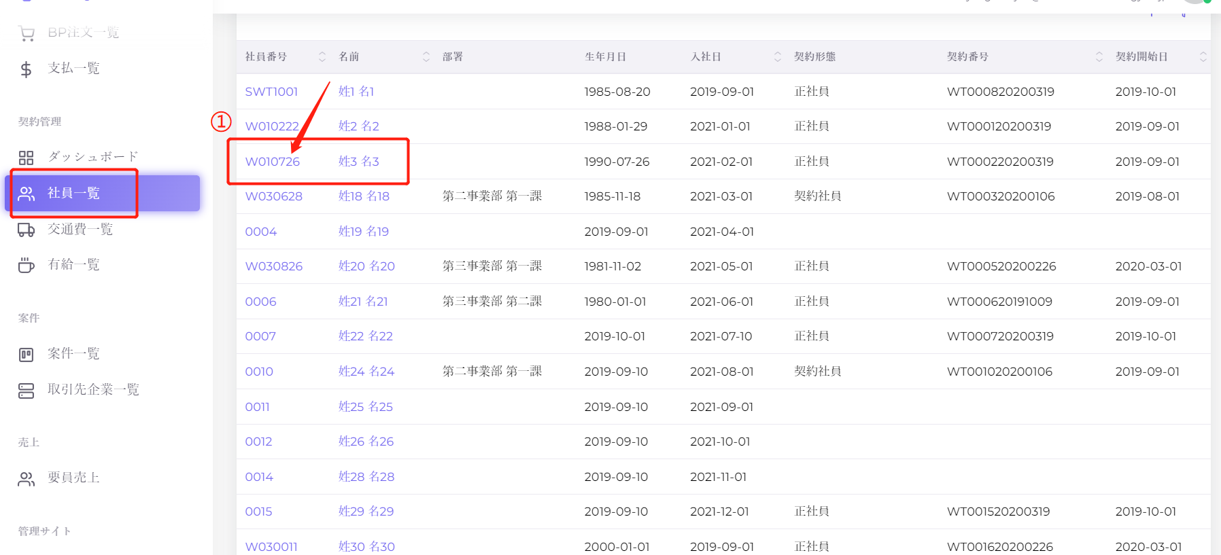Click employee number SWT1001
Screen dimensions: 1221x555
(x=271, y=92)
